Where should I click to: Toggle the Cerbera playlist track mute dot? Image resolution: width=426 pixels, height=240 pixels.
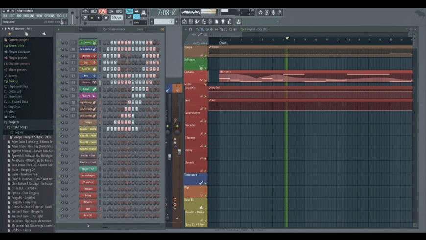tap(205, 80)
